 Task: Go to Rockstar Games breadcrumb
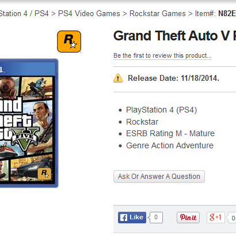[158, 14]
